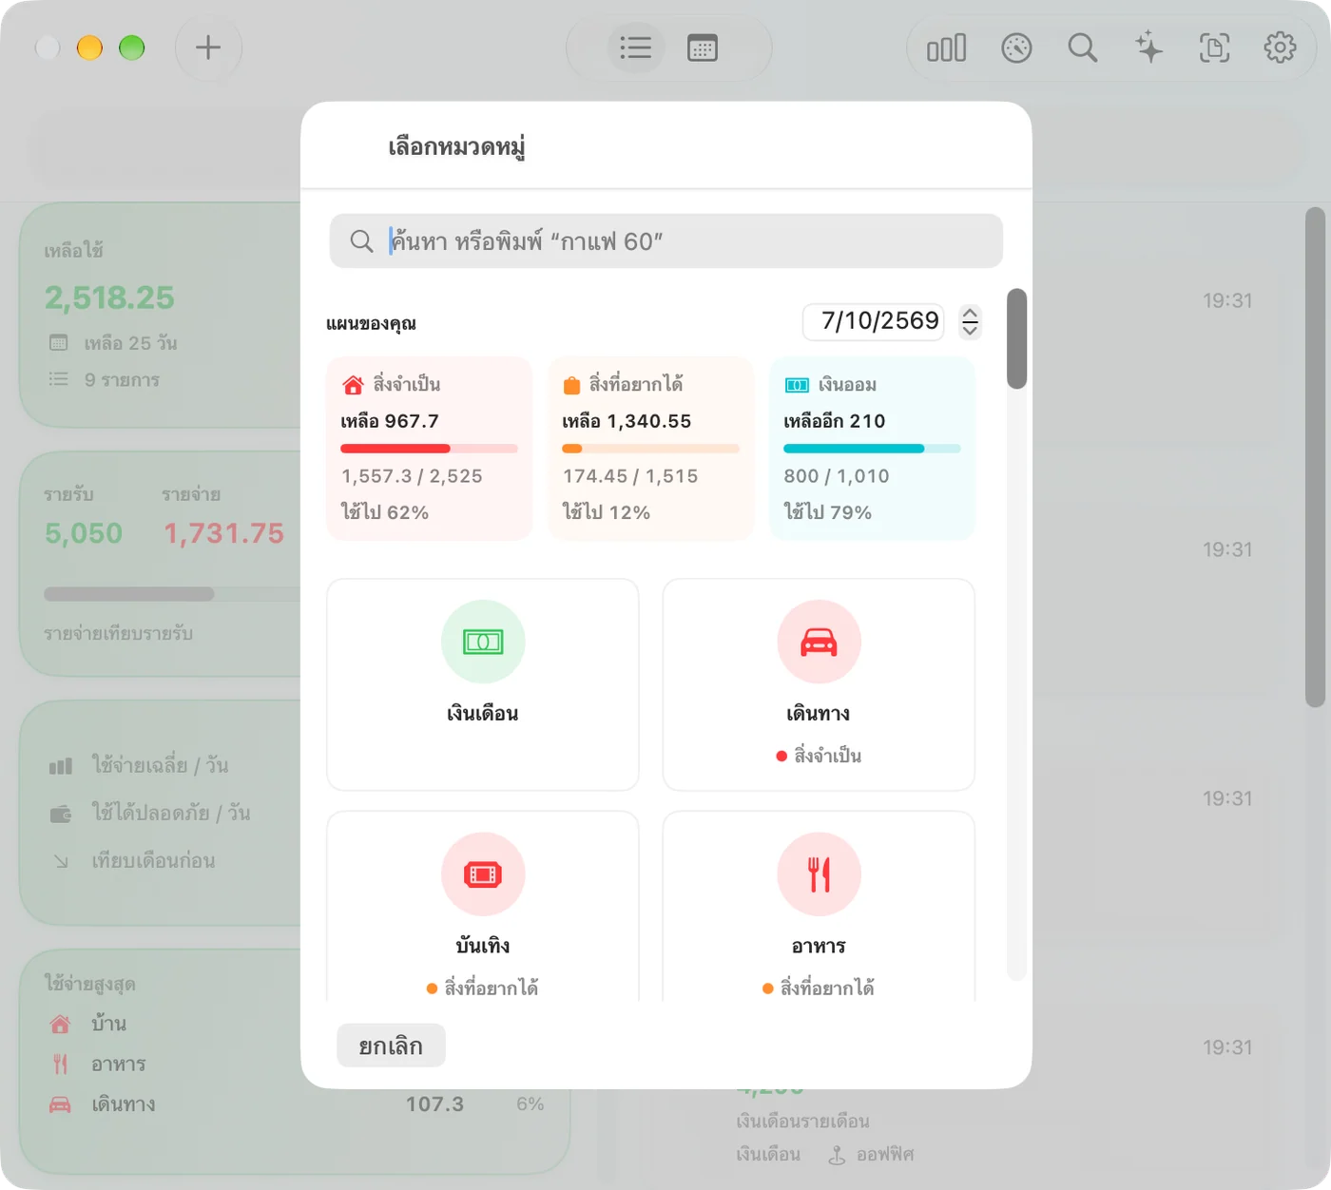Click the เหลือ 967.7 text
The image size is (1331, 1190).
[x=390, y=421]
